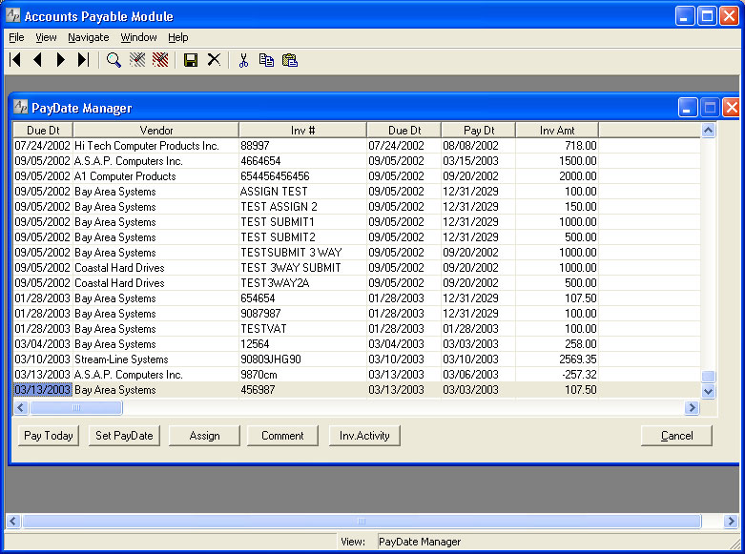Select the ASSIGN TEST invoice row
The image size is (745, 554).
357,192
